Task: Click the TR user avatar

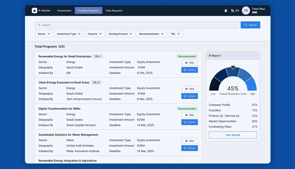Action: coord(246,11)
